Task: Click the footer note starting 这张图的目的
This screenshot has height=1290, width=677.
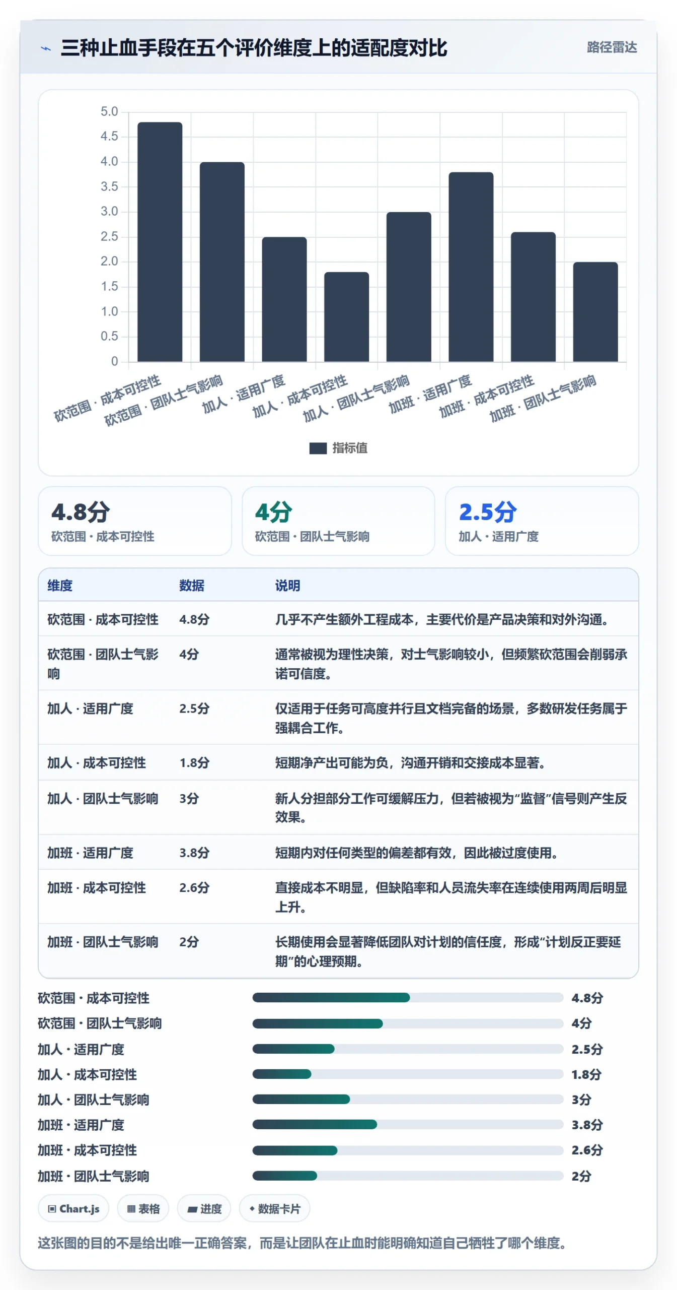Action: click(302, 1244)
